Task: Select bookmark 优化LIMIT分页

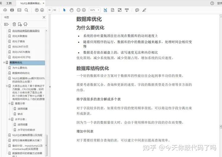Action: [x=20, y=47]
